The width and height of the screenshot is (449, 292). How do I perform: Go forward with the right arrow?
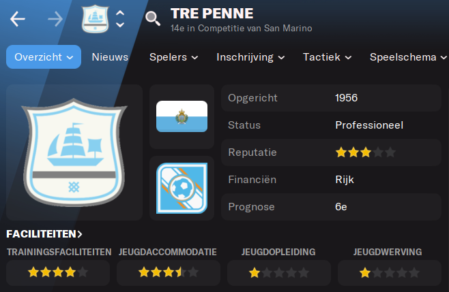click(x=55, y=19)
